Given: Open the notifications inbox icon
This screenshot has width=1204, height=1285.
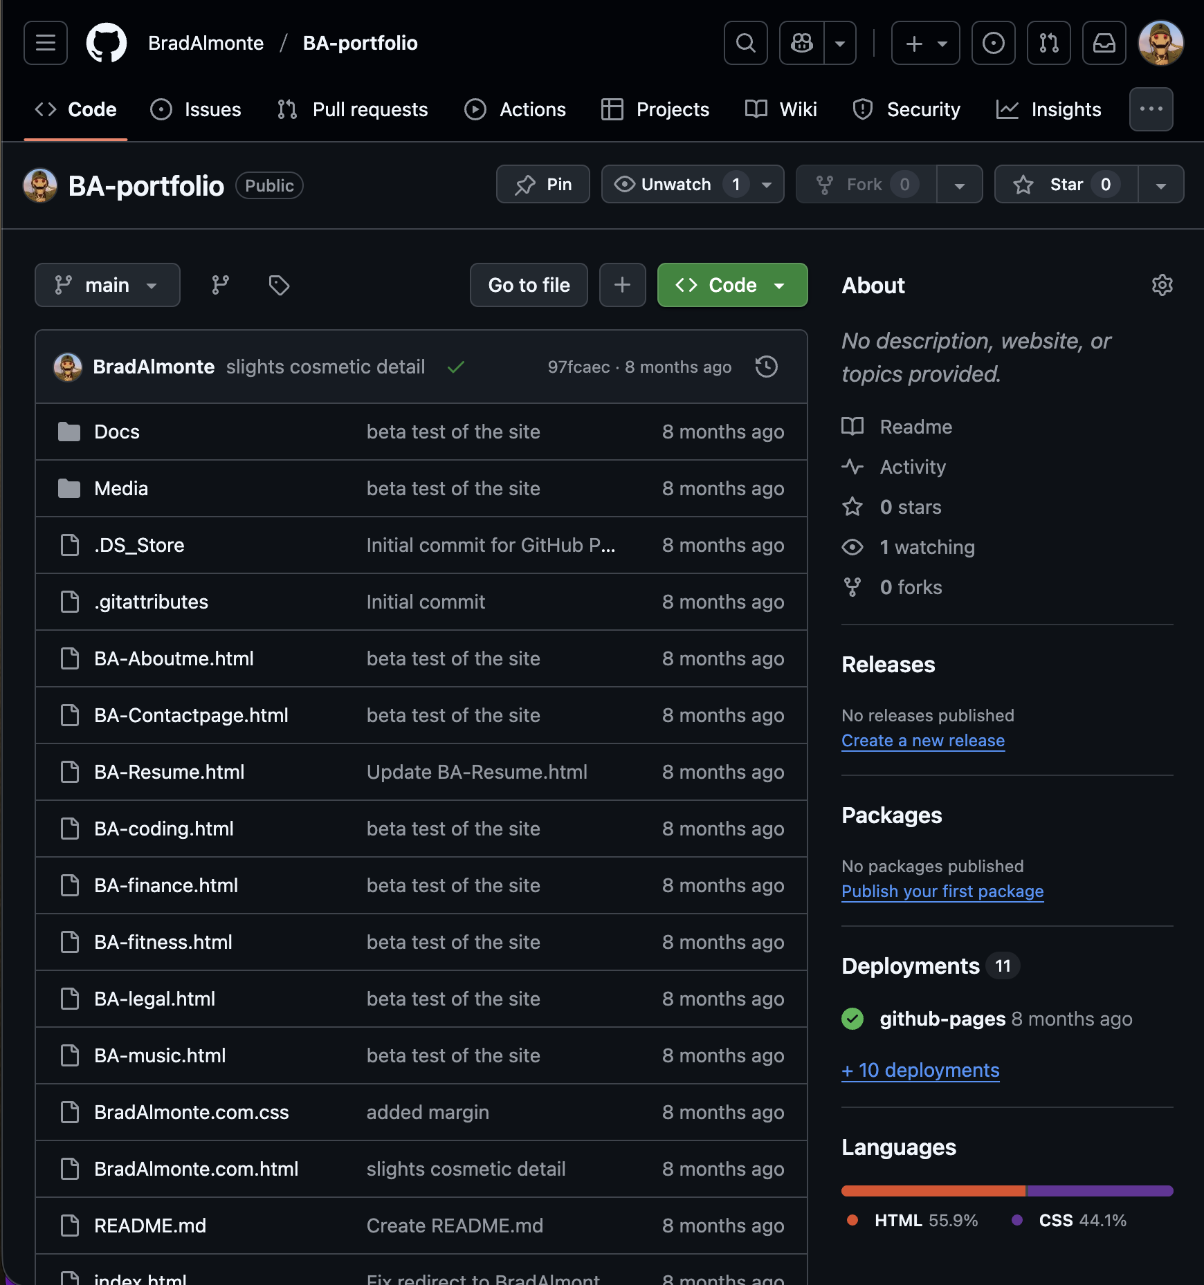Looking at the screenshot, I should point(1104,43).
